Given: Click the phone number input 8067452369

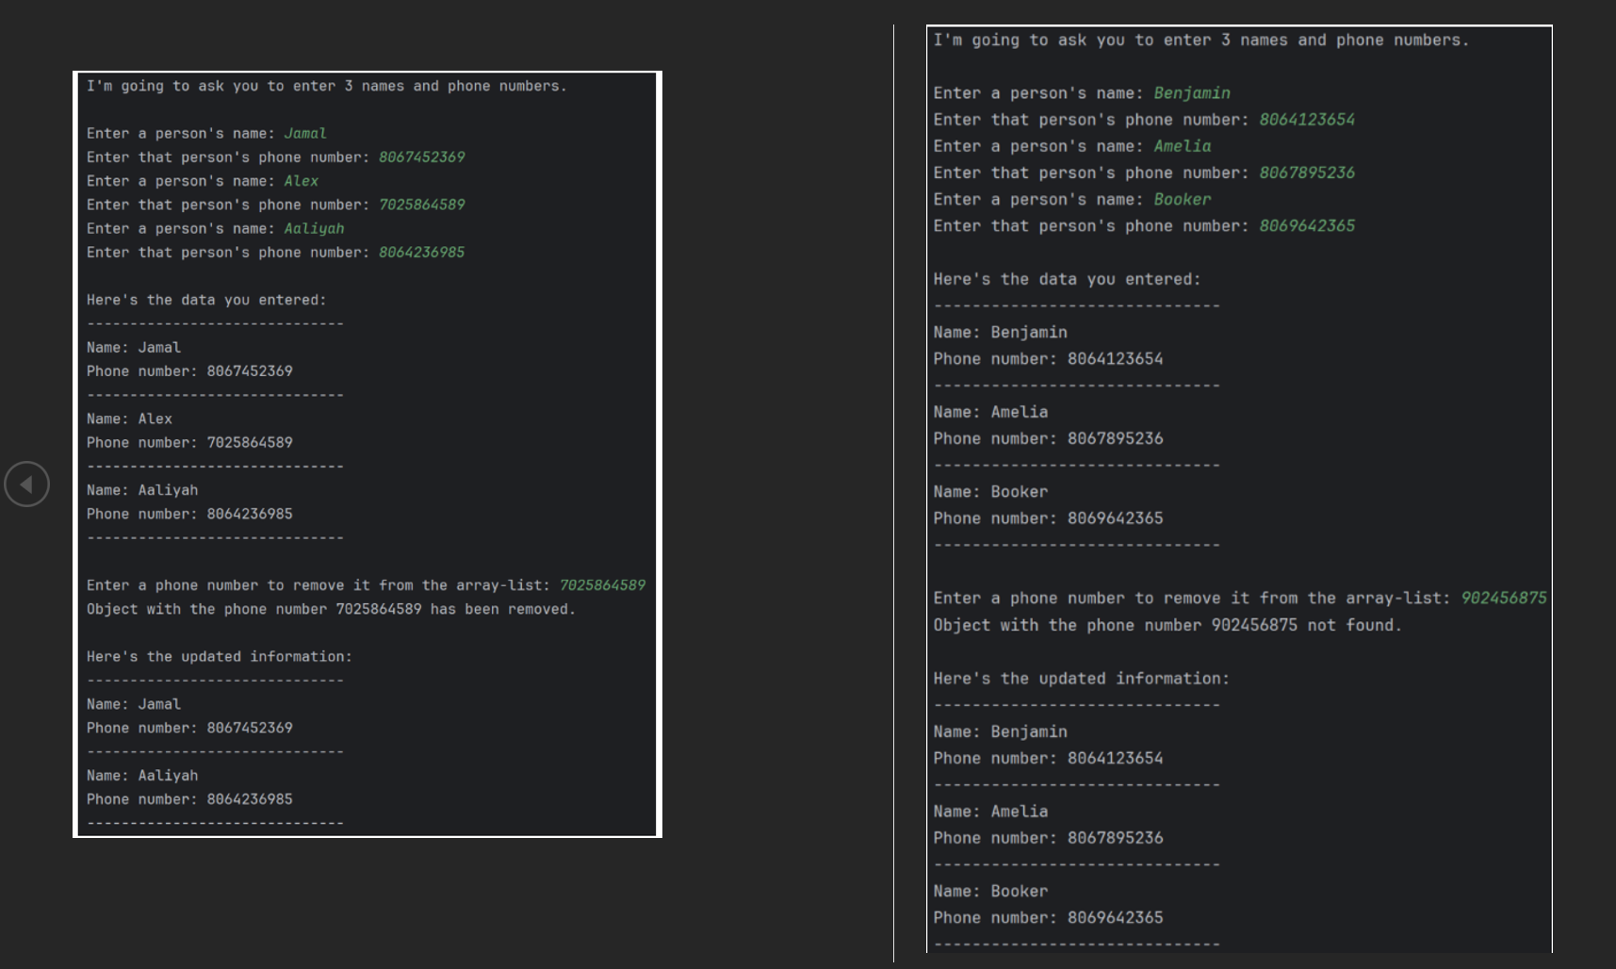Looking at the screenshot, I should click(420, 156).
